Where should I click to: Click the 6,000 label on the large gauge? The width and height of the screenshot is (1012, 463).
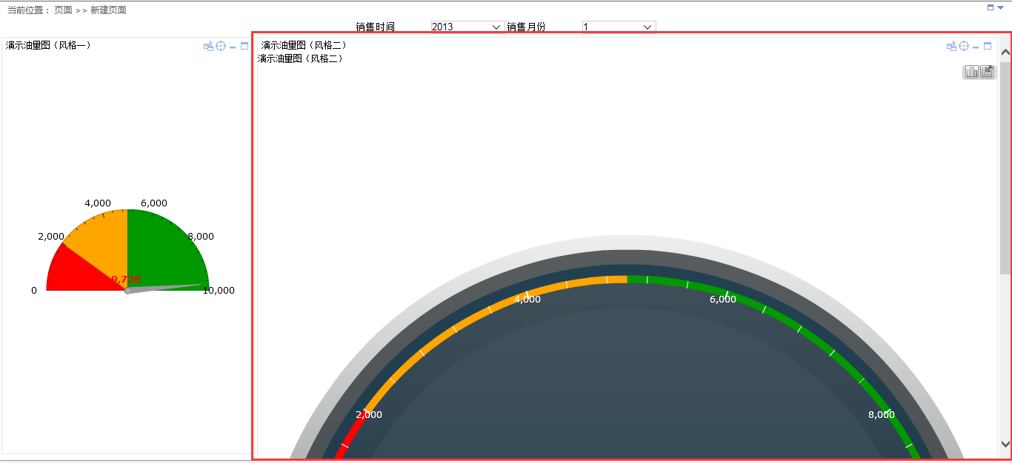coord(723,300)
